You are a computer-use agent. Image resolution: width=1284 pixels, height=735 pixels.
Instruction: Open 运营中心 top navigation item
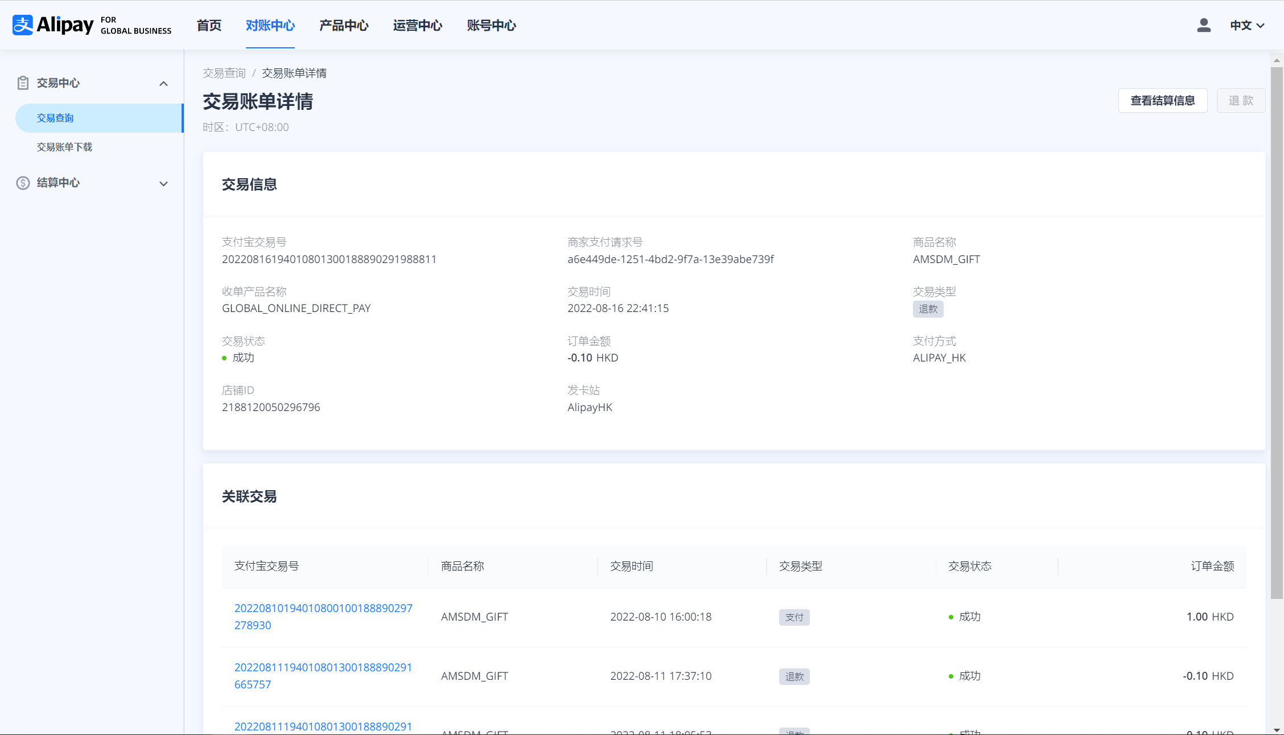click(417, 25)
